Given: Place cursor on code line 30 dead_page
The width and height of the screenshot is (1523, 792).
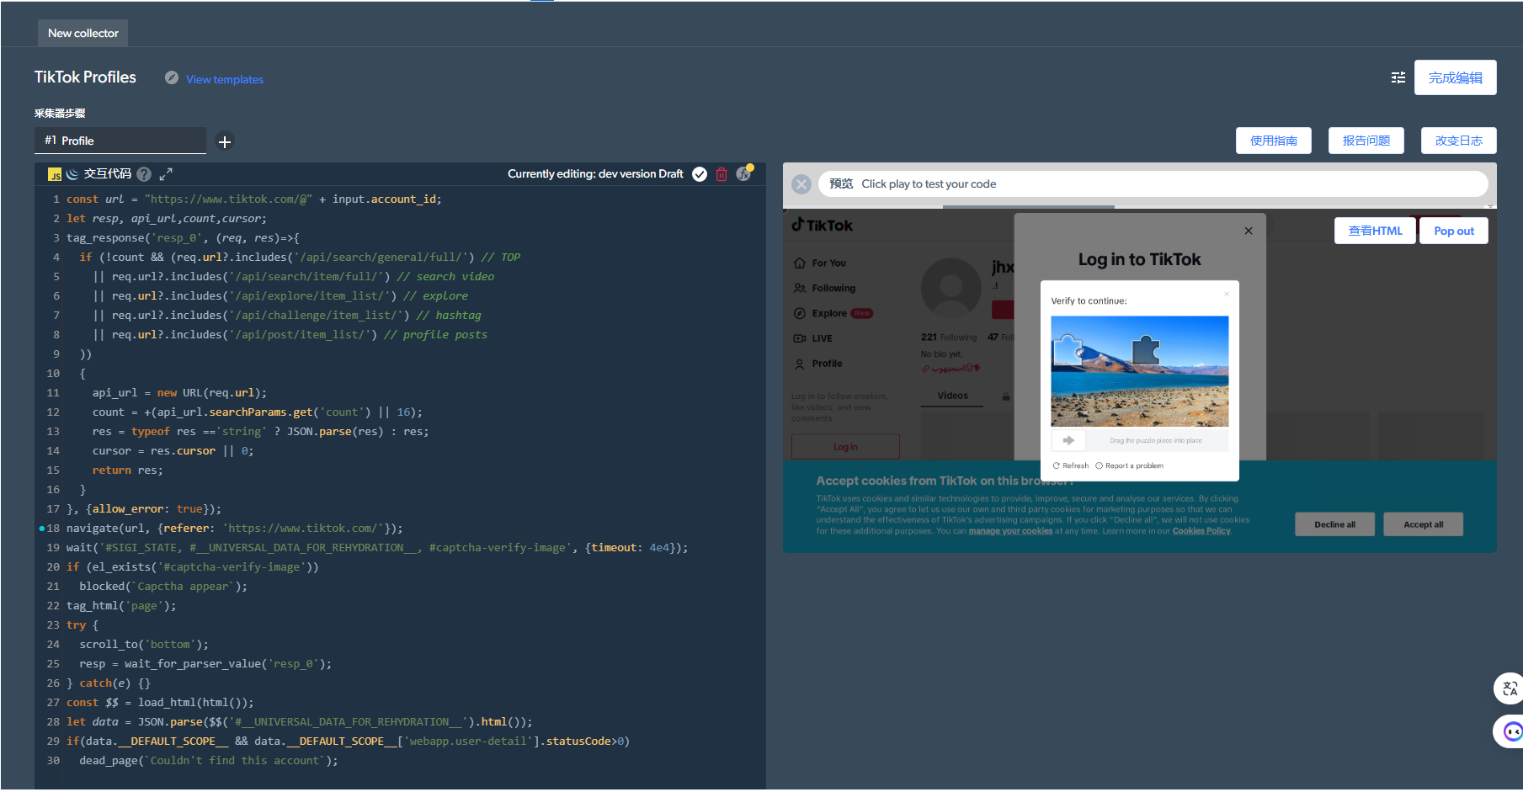Looking at the screenshot, I should tap(209, 761).
